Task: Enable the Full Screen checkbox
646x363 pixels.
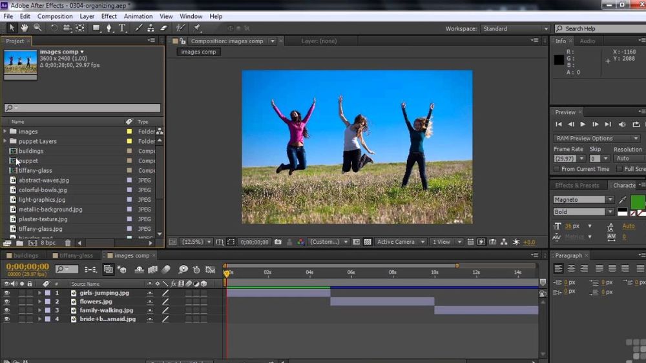Action: pyautogui.click(x=620, y=169)
